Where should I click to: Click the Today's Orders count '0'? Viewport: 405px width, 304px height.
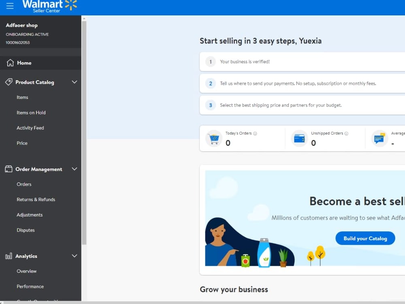click(228, 143)
